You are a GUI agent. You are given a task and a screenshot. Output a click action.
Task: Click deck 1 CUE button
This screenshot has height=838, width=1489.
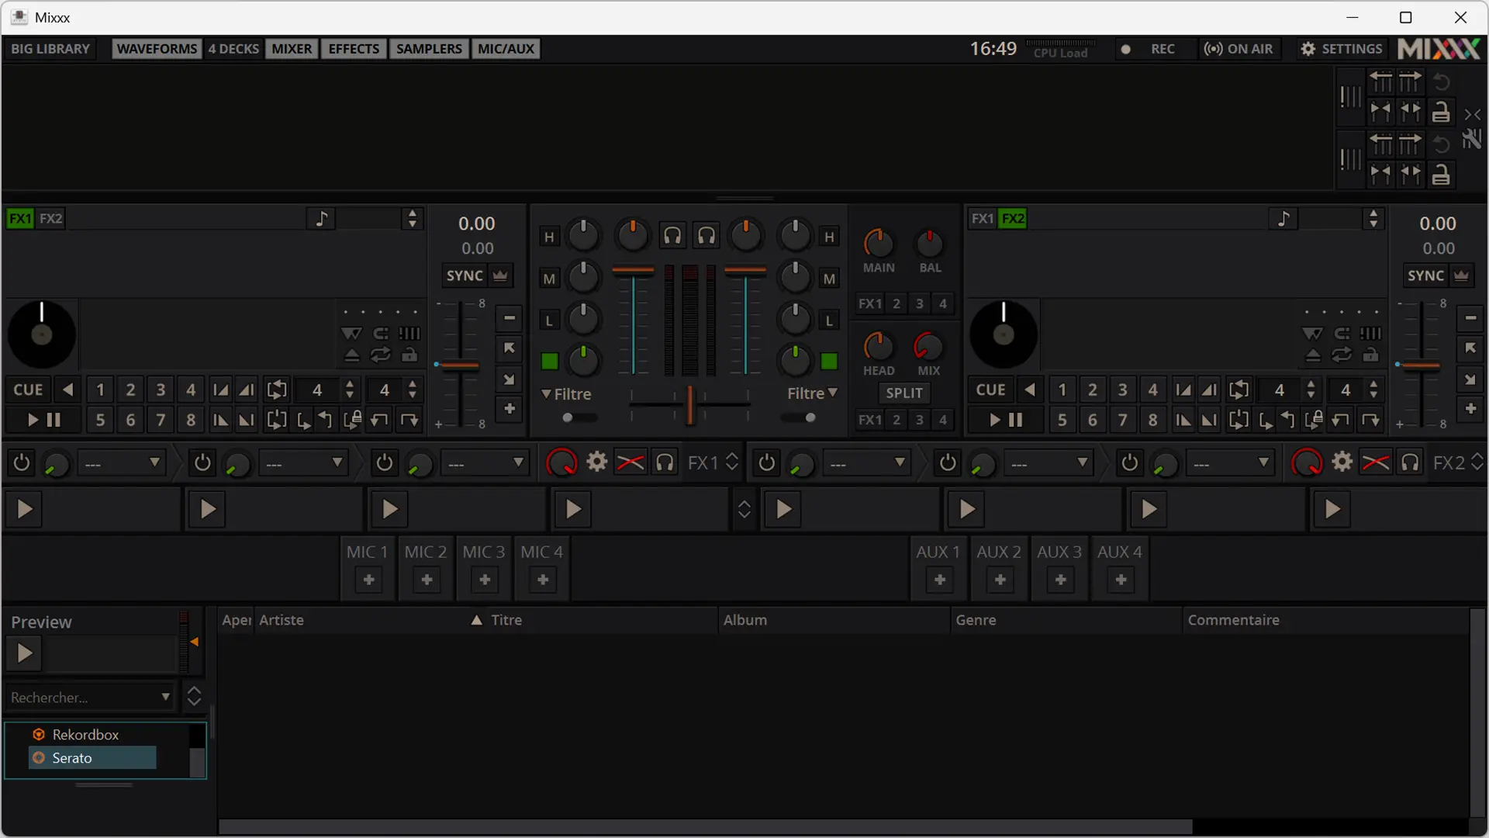(28, 390)
